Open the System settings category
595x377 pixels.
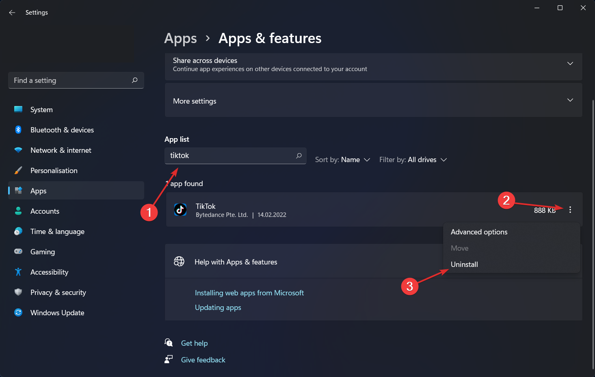76,110
